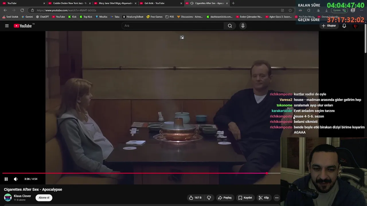Open the Klaus Clover channel name link
This screenshot has height=206, width=367.
tap(22, 196)
